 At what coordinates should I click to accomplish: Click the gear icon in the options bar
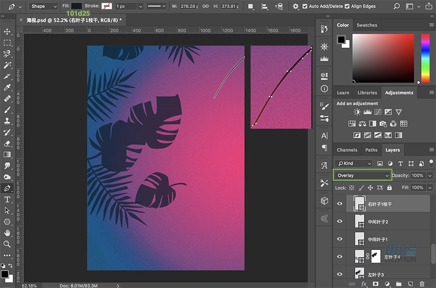tap(296, 7)
